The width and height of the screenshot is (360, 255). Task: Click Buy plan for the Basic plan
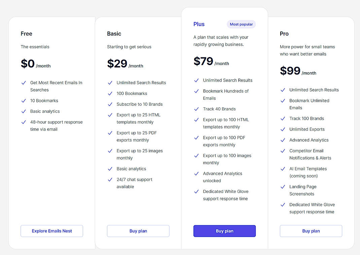138,231
